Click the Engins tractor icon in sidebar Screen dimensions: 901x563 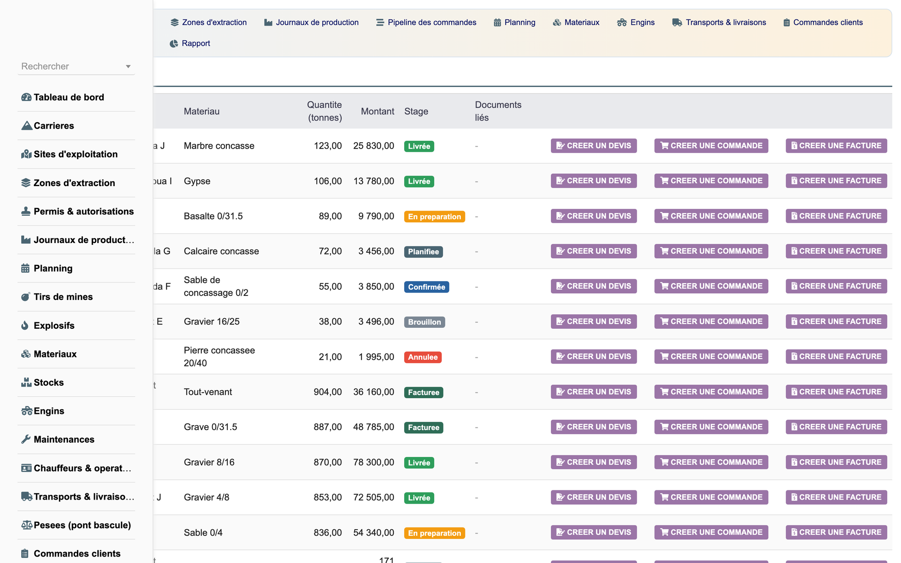27,411
